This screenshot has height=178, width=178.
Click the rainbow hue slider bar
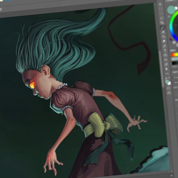pyautogui.click(x=175, y=55)
